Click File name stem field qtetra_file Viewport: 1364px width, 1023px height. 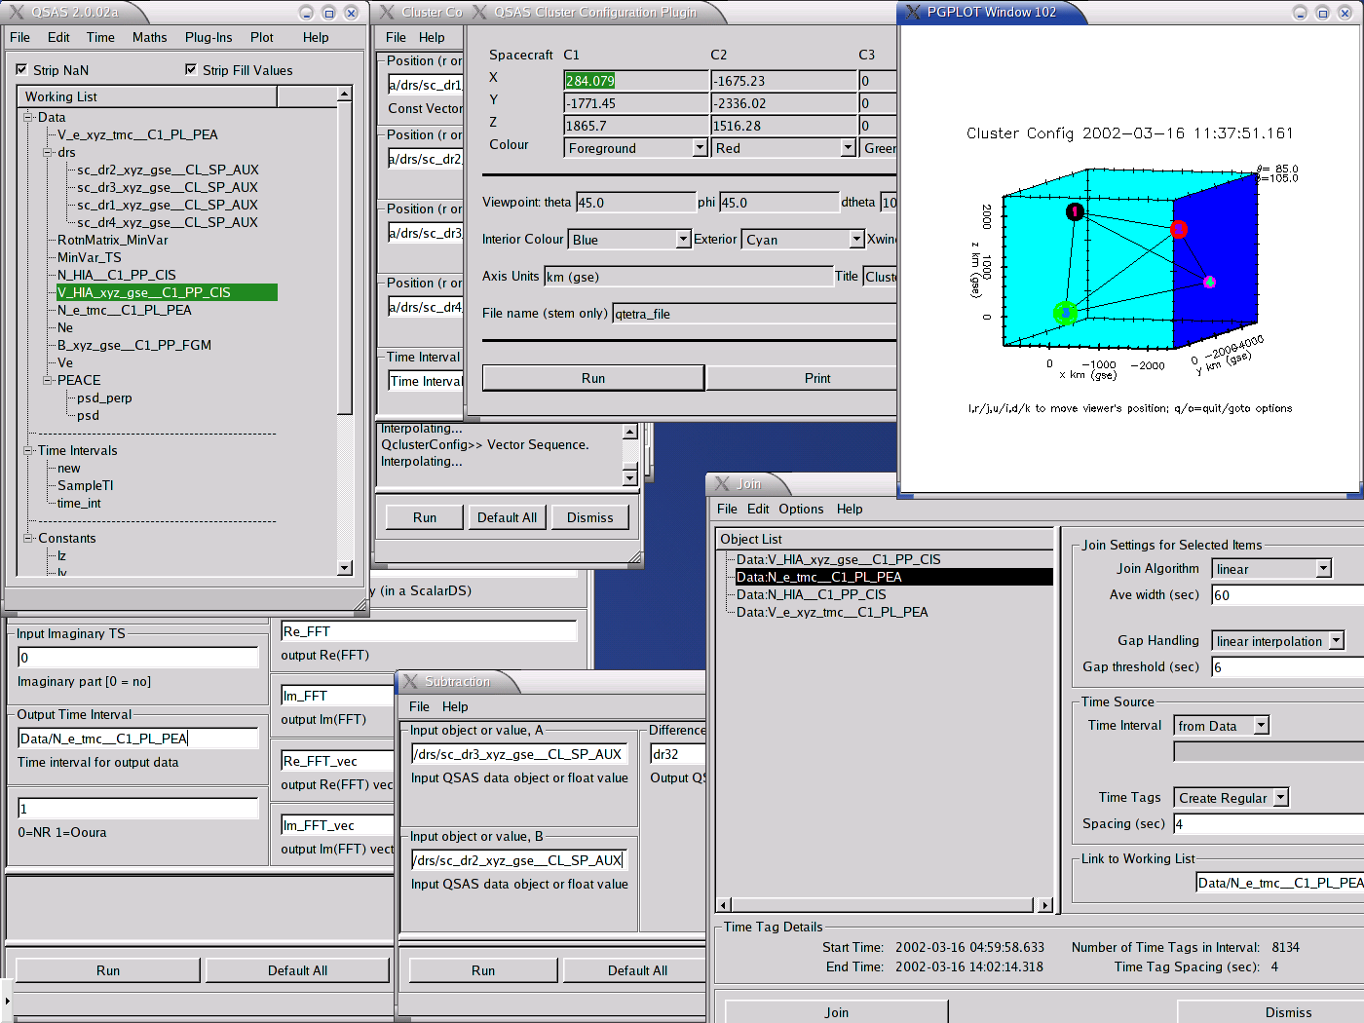click(754, 314)
